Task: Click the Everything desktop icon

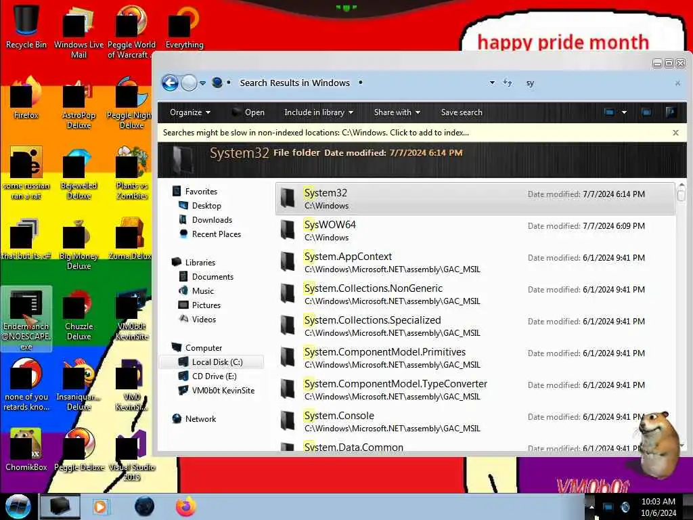Action: [x=184, y=26]
